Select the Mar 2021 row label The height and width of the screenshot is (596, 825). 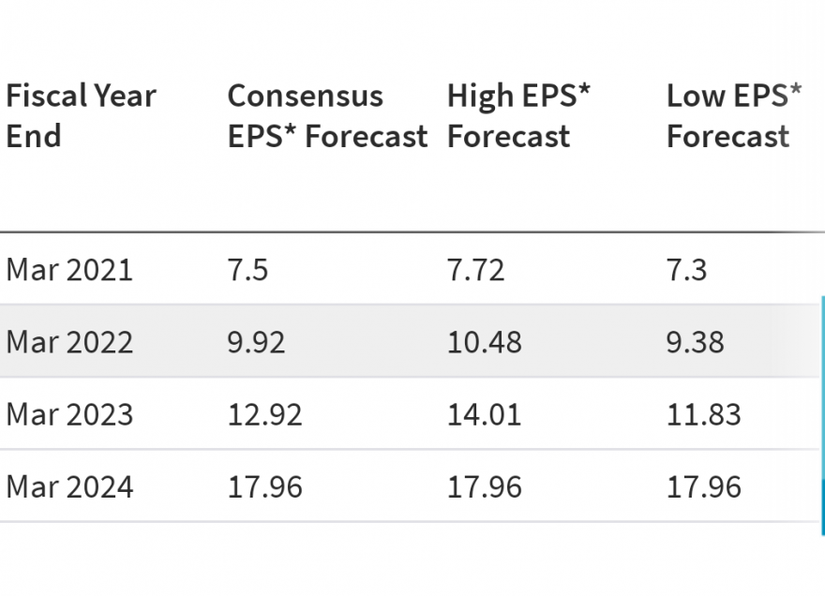pyautogui.click(x=69, y=270)
